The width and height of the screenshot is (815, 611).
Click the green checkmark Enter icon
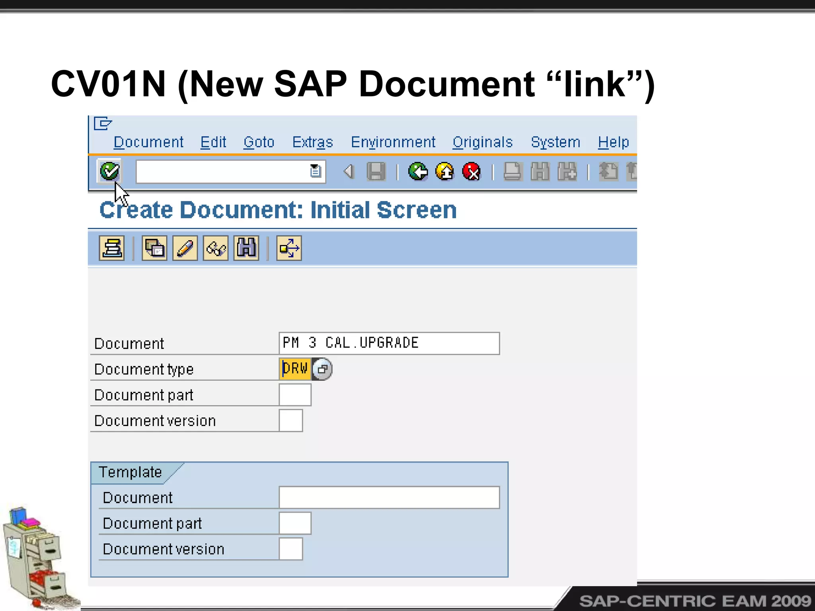click(x=109, y=171)
